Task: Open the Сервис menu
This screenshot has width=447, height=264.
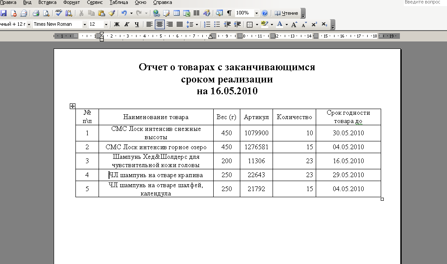Action: point(95,3)
